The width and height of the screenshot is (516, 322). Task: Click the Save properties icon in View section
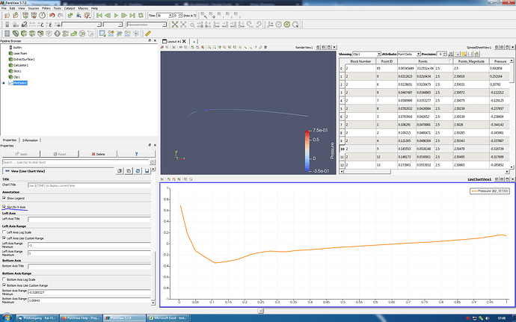tap(145, 170)
